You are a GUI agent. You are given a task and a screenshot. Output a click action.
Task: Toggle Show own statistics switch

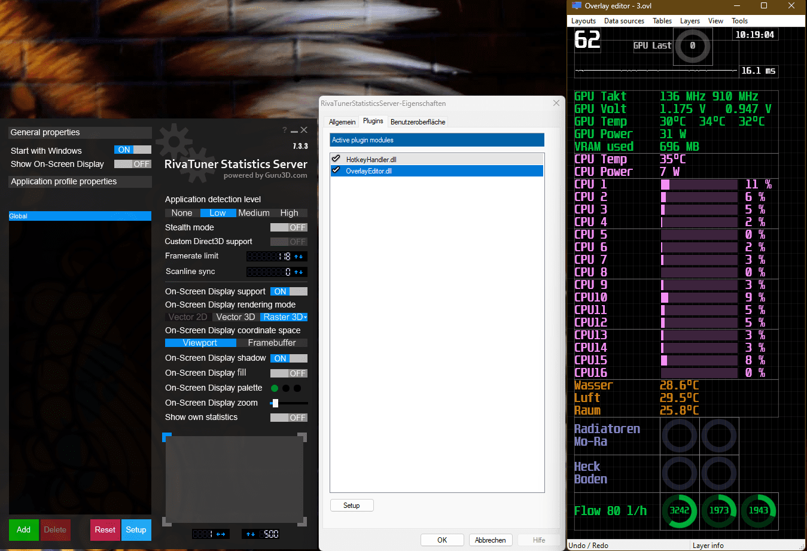289,418
